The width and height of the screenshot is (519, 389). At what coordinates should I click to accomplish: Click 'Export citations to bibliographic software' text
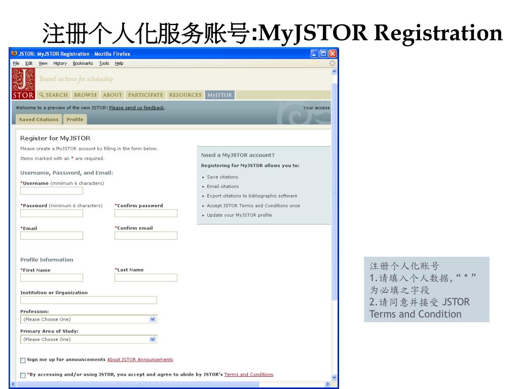(x=252, y=196)
